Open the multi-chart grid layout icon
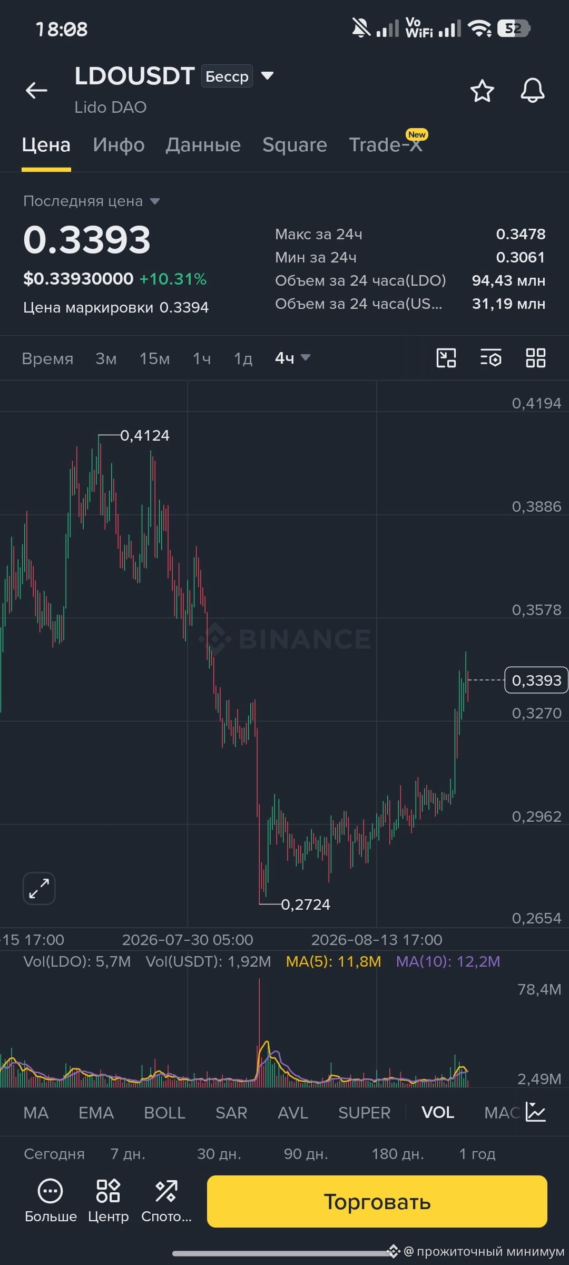This screenshot has height=1265, width=569. coord(536,358)
